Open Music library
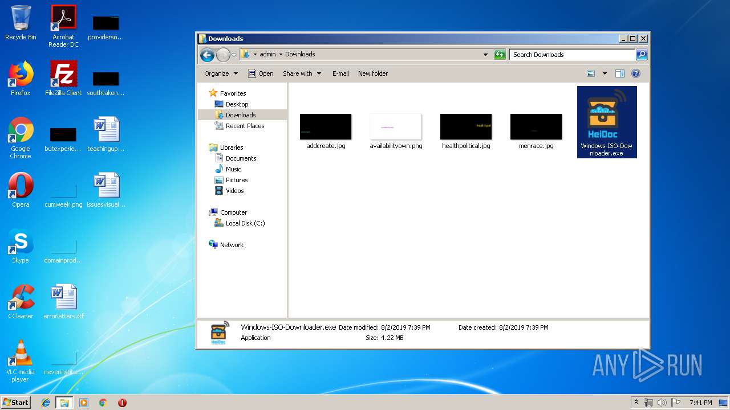The height and width of the screenshot is (410, 730). point(228,169)
